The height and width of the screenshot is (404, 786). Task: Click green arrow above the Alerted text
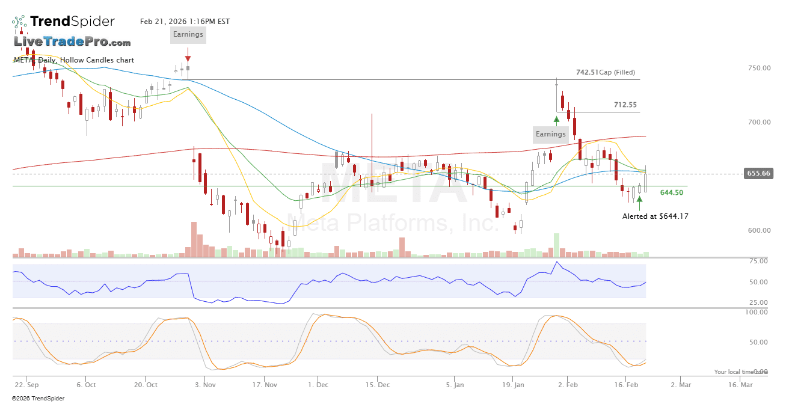(639, 200)
